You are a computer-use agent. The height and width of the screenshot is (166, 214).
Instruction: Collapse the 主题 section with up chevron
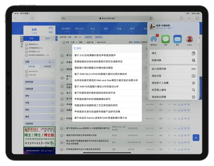[53, 62]
